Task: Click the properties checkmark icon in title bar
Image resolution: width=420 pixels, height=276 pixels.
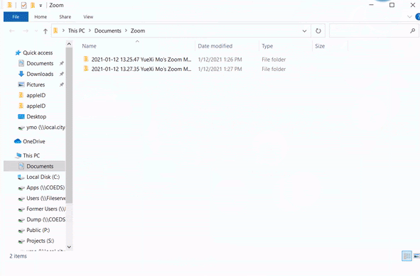Action: tap(23, 5)
